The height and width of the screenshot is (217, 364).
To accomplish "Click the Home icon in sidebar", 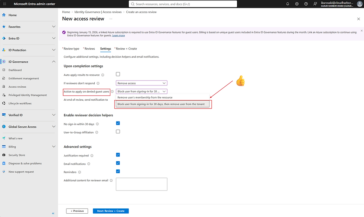I will 4,15.
